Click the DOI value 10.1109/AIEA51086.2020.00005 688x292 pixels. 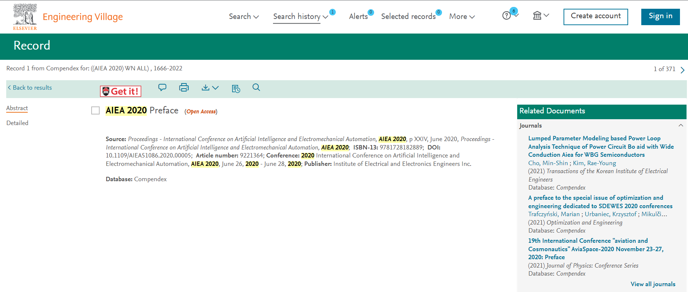coord(149,155)
